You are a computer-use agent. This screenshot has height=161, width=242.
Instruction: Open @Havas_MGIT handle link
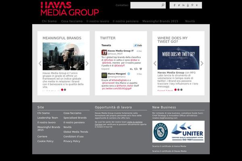(x=115, y=54)
